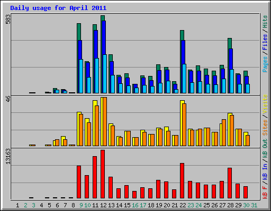Select the red kB bar for day 9
Screen dimensions: 271x211
(79, 182)
